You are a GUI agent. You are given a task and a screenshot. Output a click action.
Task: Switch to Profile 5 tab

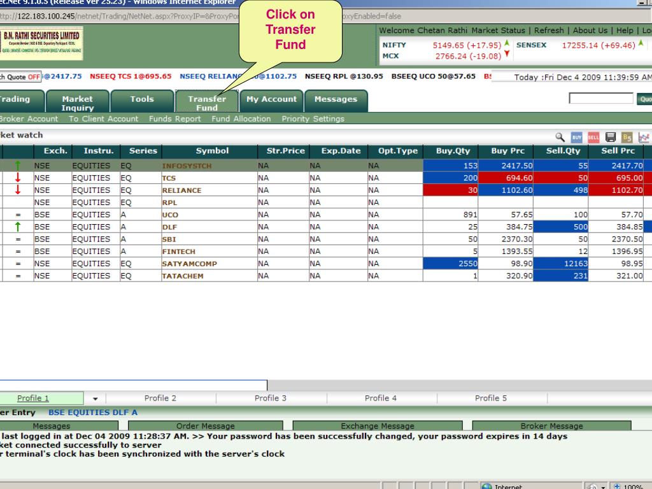pyautogui.click(x=491, y=399)
